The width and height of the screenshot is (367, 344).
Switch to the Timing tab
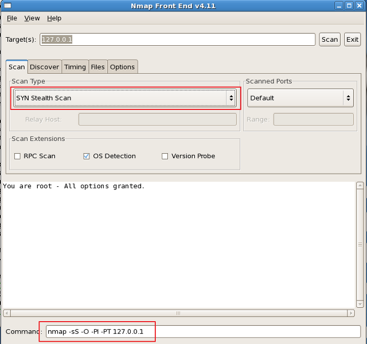(x=75, y=67)
